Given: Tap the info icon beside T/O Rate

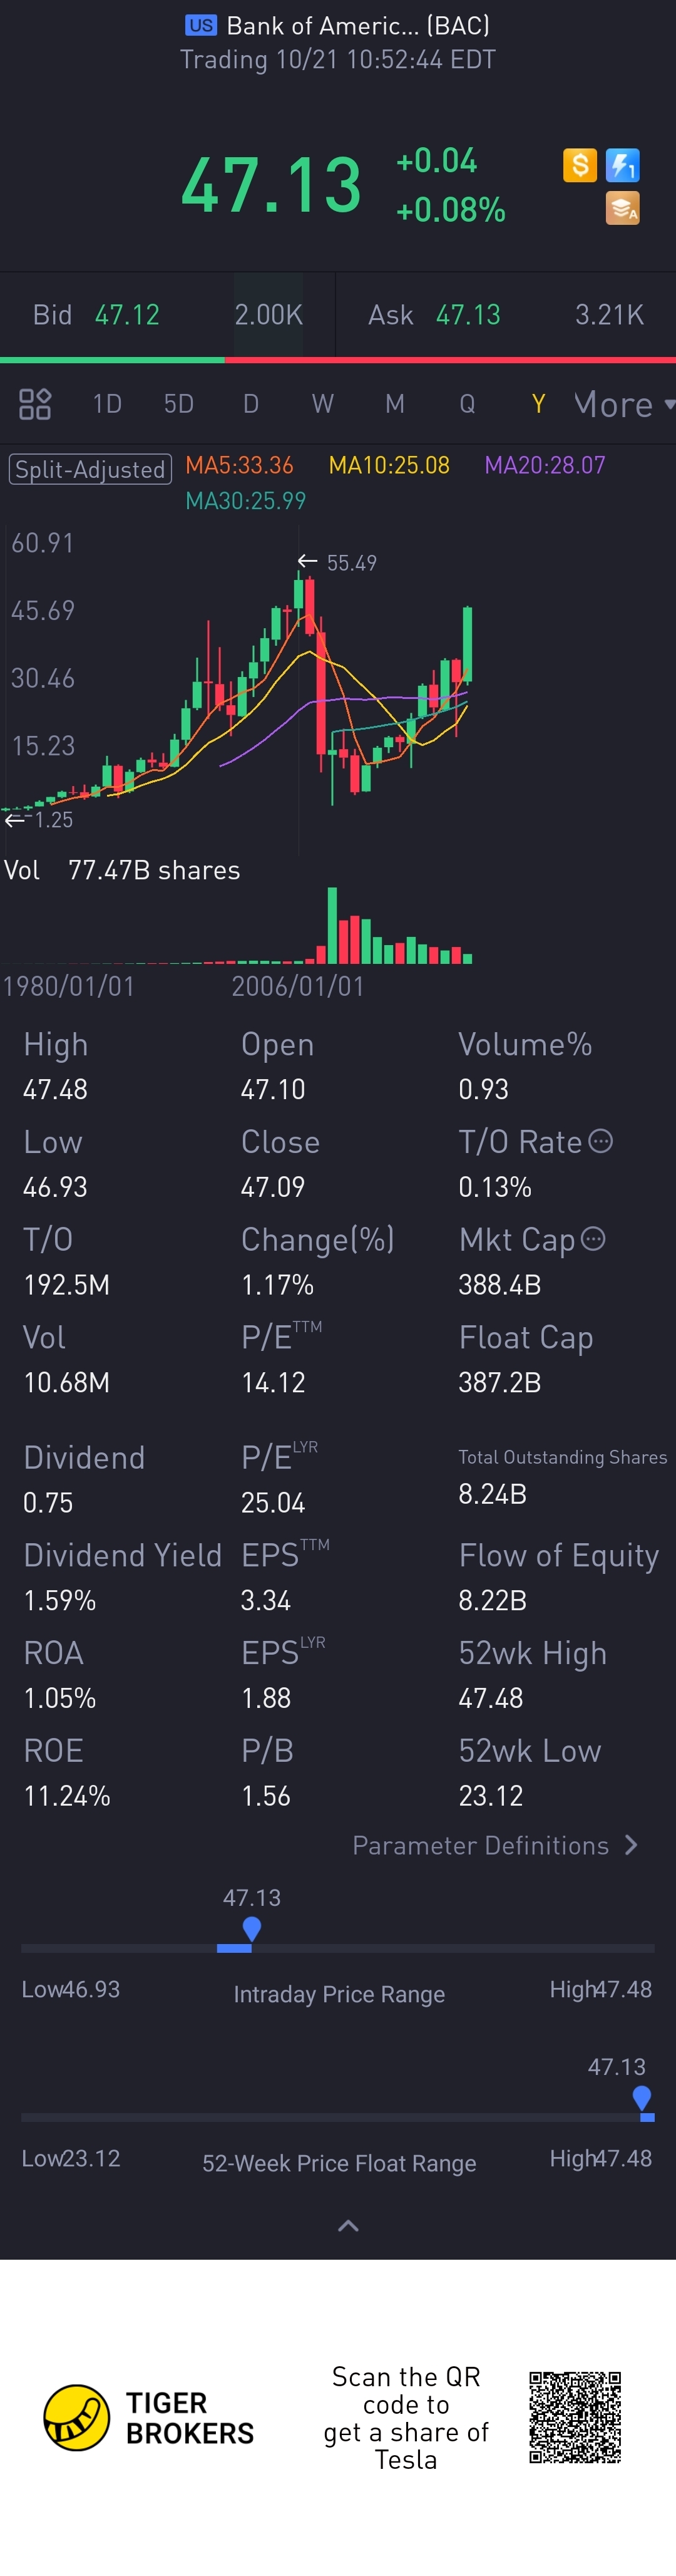Looking at the screenshot, I should [x=600, y=1141].
